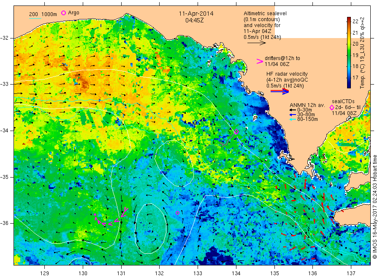This screenshot has height=279, width=380.
Task: Click the '04:45Z' time label
Action: [x=194, y=20]
